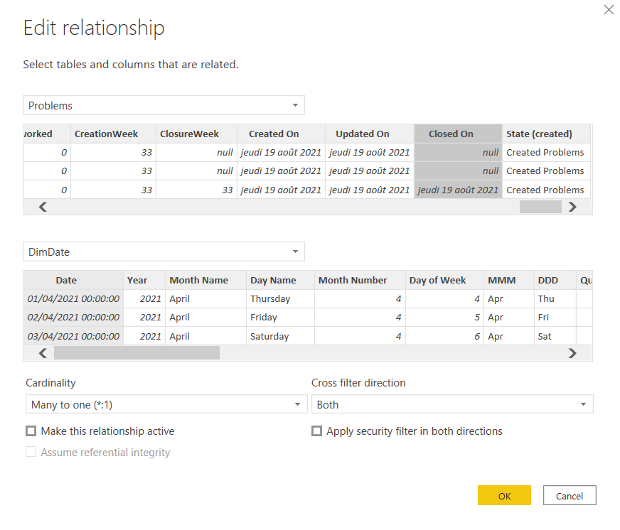The image size is (620, 530).
Task: Select the State (created) column header
Action: pyautogui.click(x=547, y=134)
